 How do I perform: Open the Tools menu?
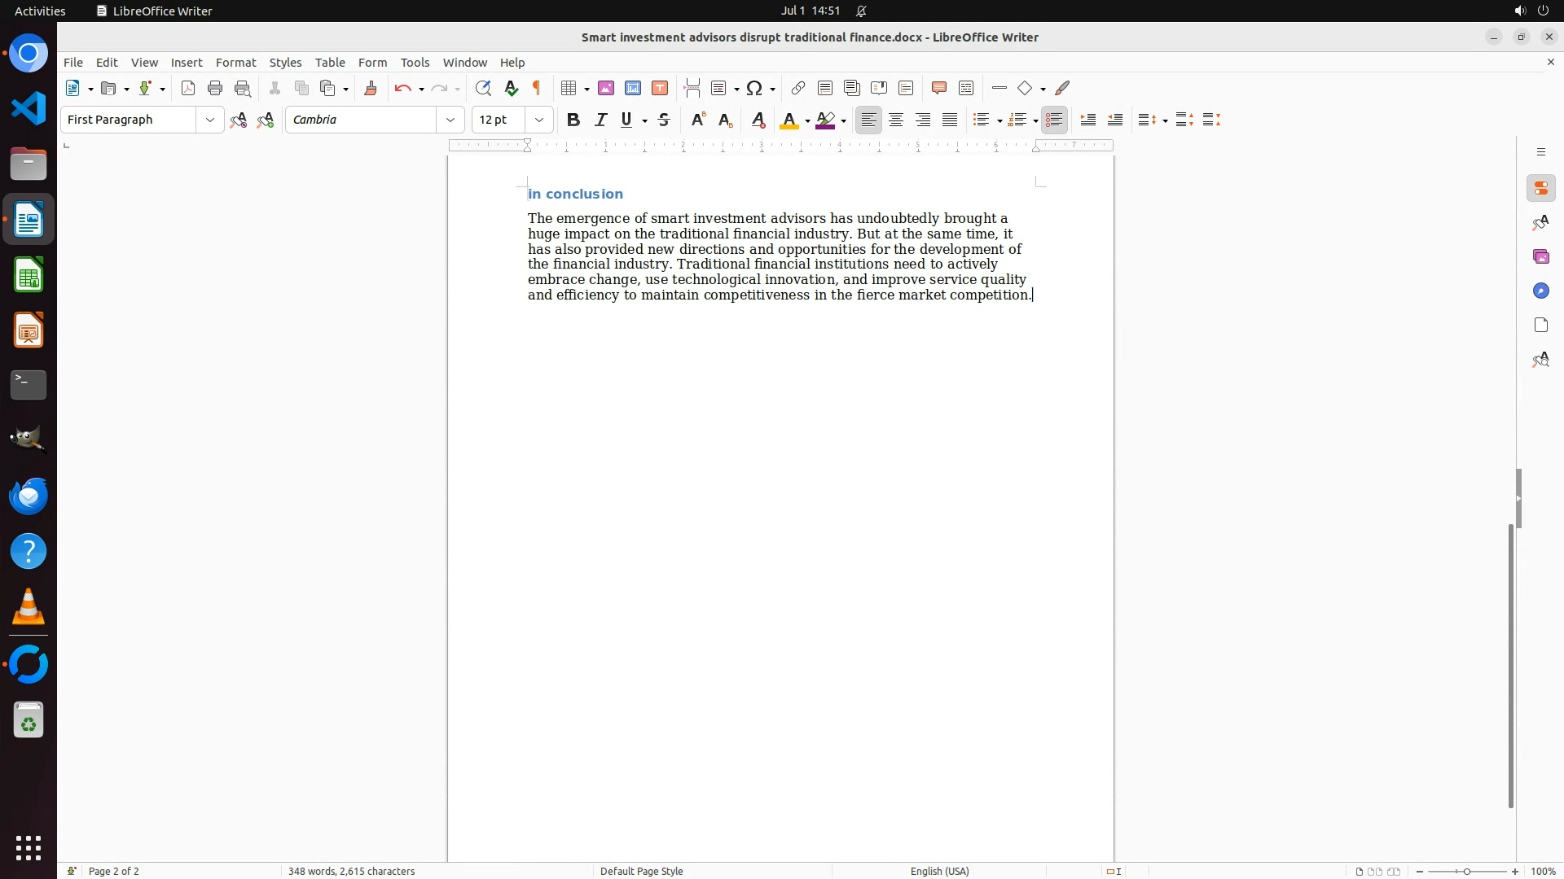(x=415, y=63)
